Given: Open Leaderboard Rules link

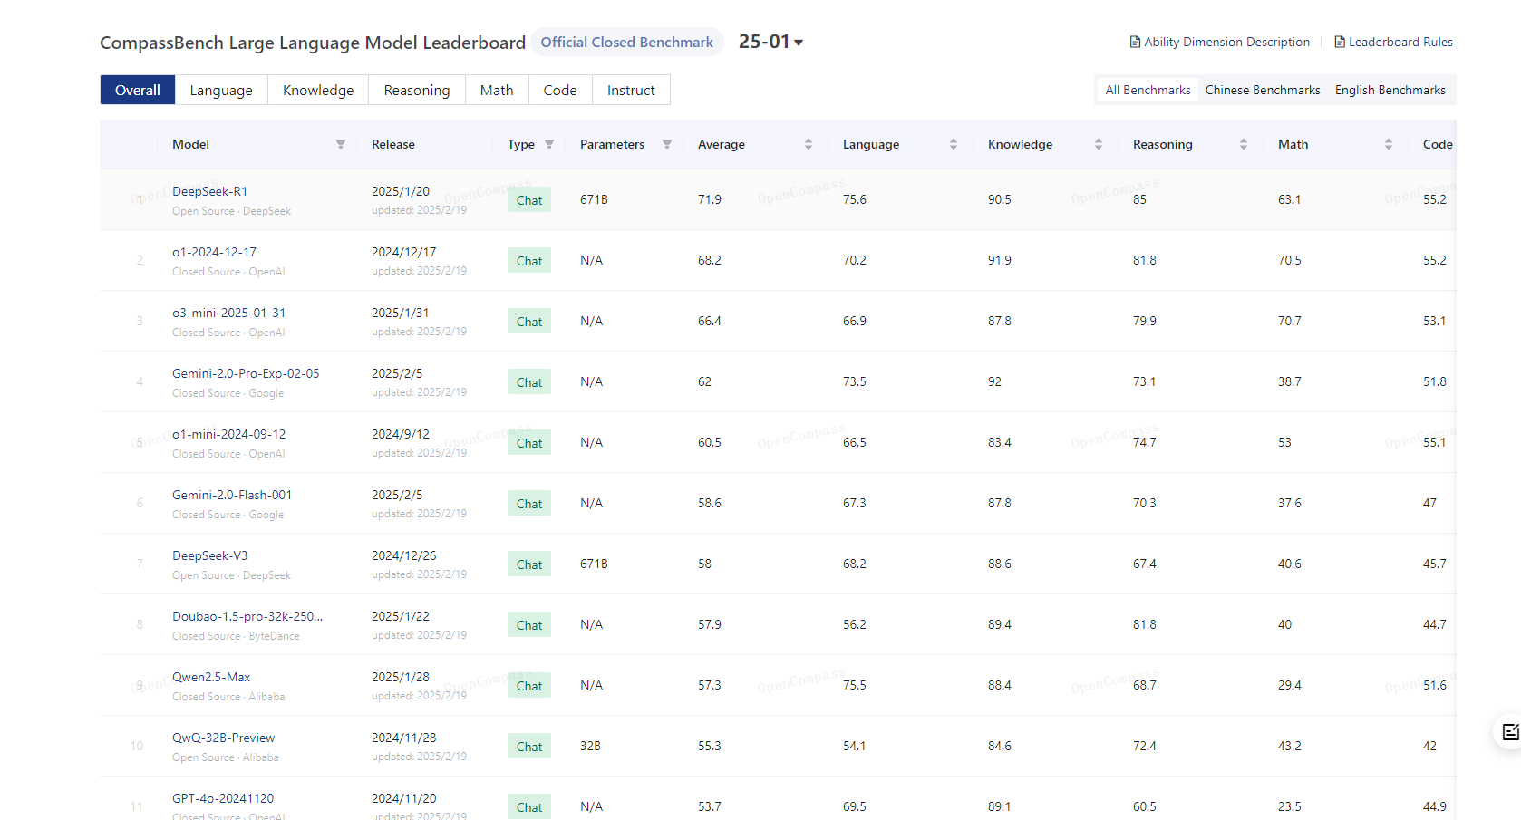Looking at the screenshot, I should (x=1393, y=42).
